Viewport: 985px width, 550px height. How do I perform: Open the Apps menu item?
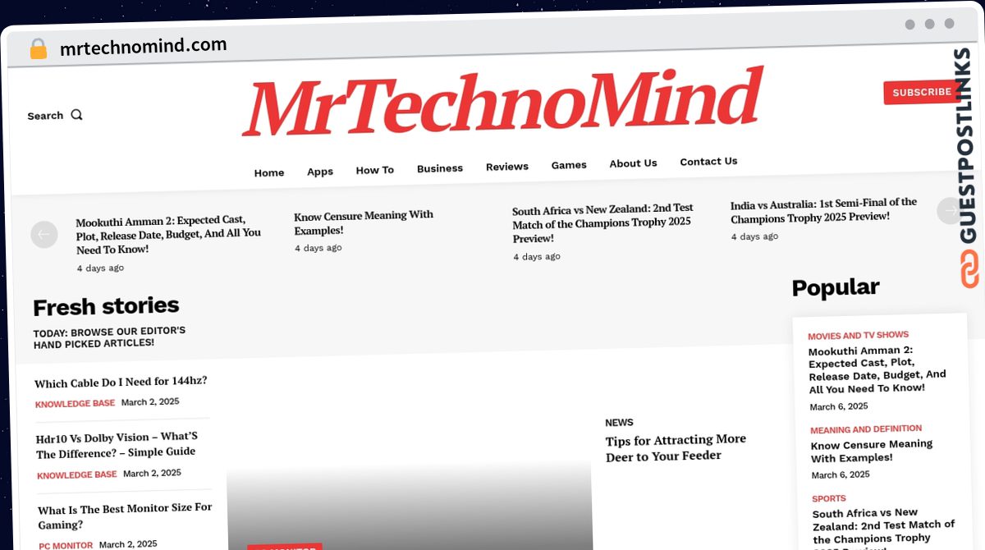pos(320,172)
